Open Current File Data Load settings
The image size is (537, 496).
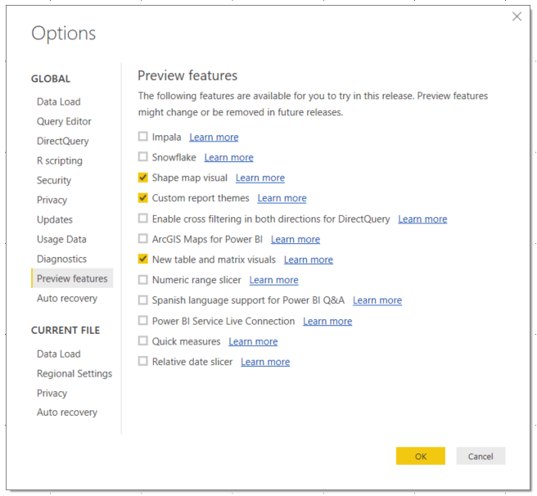tap(59, 354)
